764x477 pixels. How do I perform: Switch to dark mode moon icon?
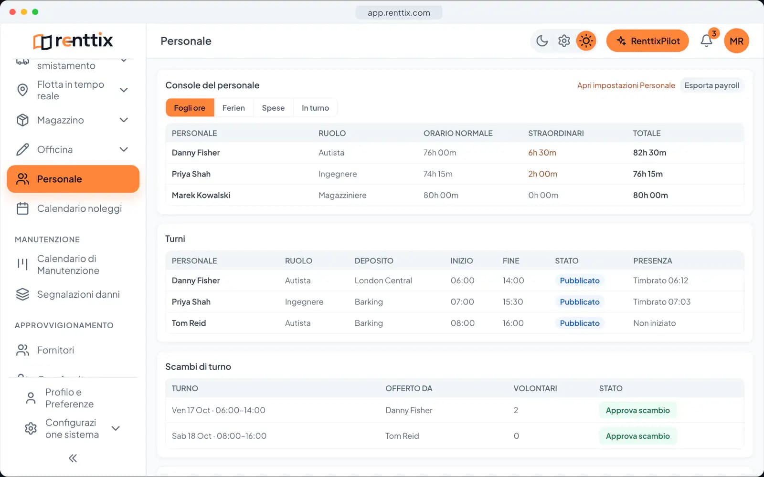click(542, 41)
